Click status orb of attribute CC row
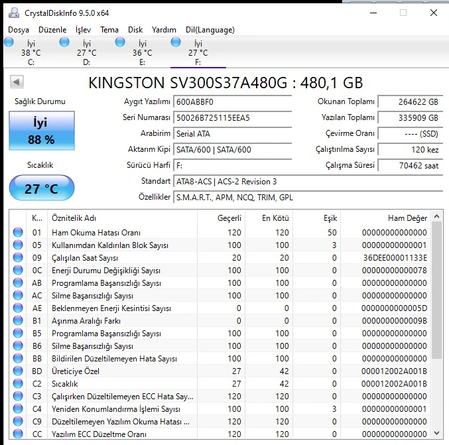The width and height of the screenshot is (449, 445). coord(18,434)
